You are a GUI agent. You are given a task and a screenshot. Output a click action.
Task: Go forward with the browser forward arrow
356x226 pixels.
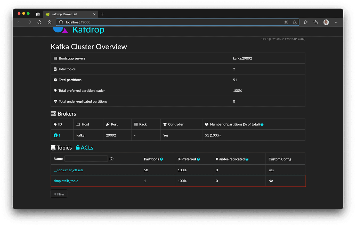(x=29, y=22)
